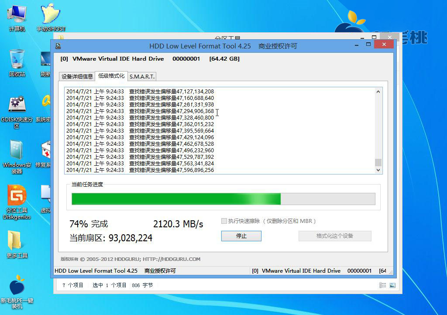Viewport: 447px width, 315px height.
Task: Click the log scrollbar thumb
Action: point(378,162)
